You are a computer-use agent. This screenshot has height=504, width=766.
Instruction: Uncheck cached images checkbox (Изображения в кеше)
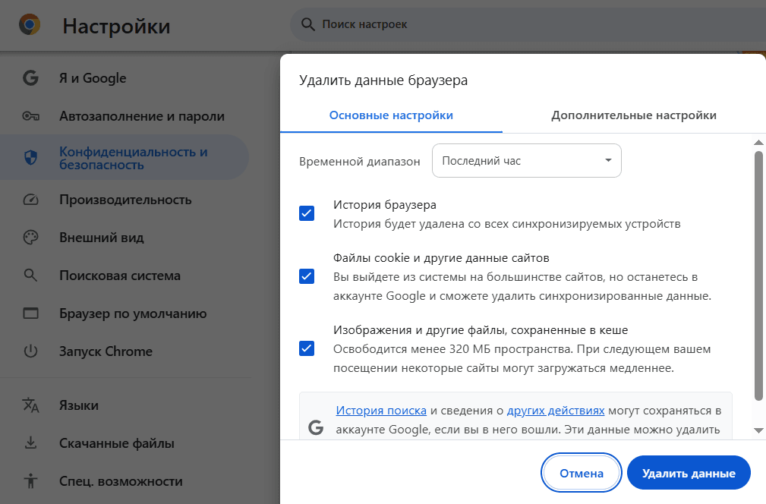click(307, 348)
